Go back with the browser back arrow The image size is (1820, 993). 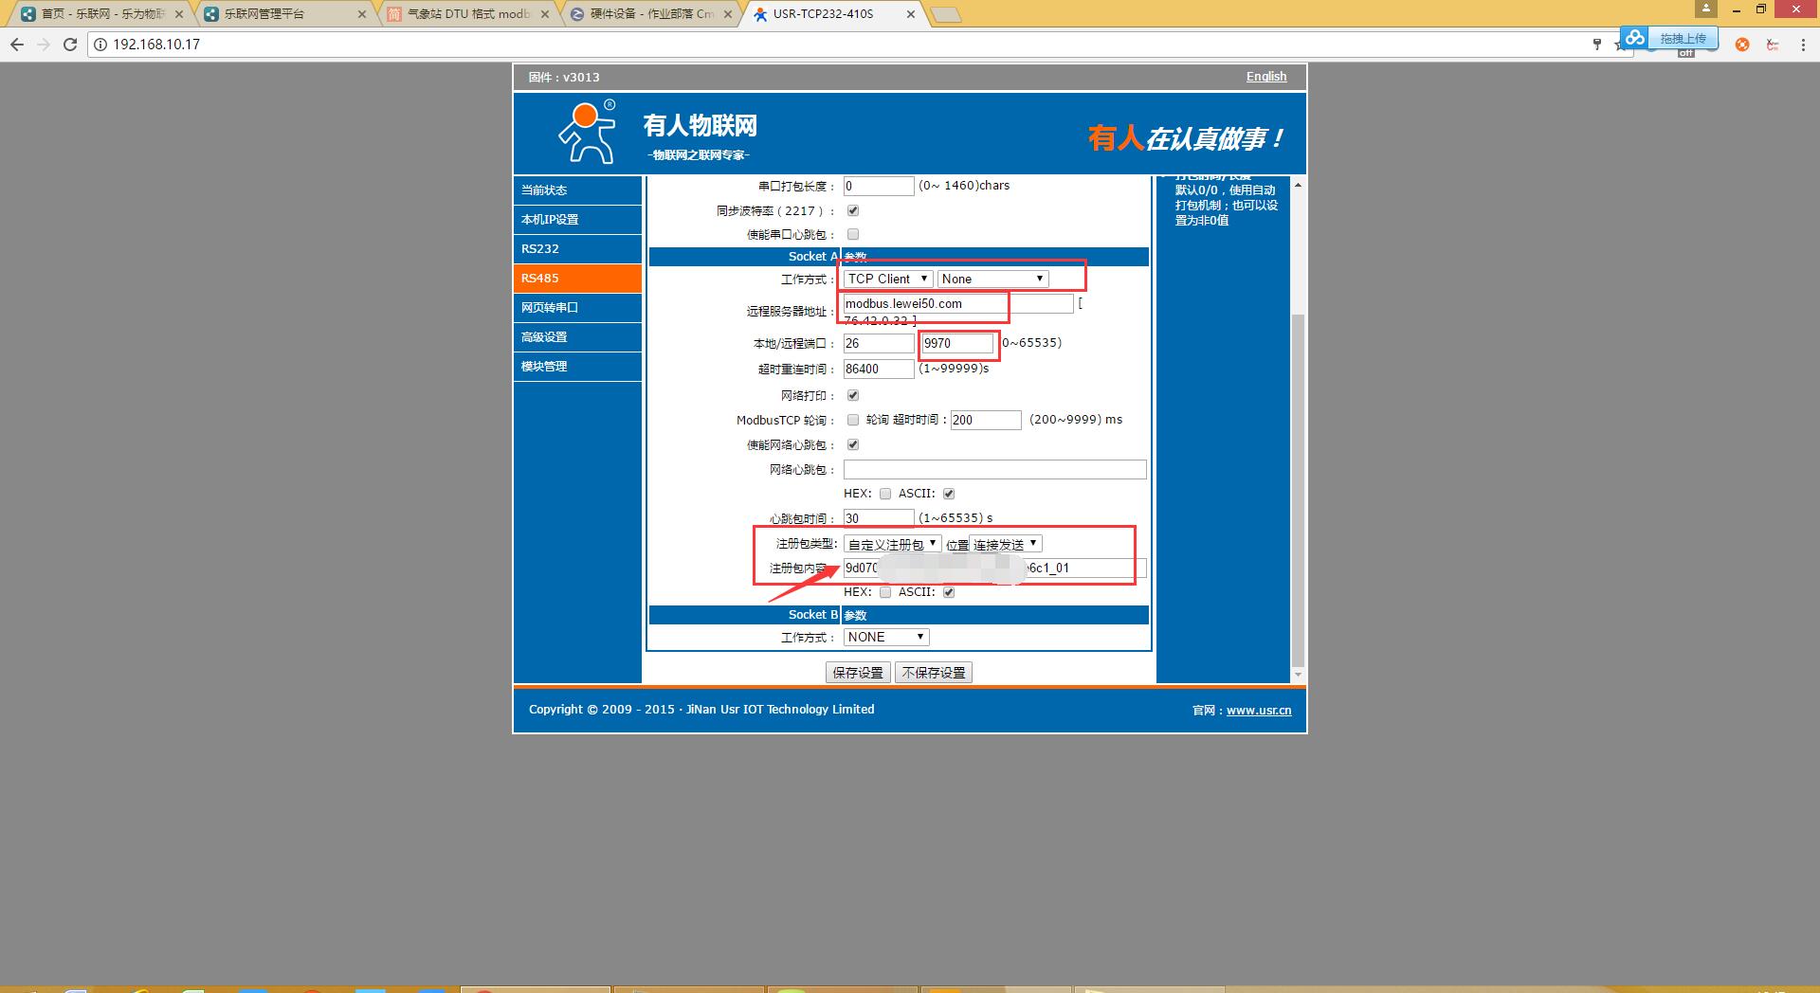click(x=16, y=45)
